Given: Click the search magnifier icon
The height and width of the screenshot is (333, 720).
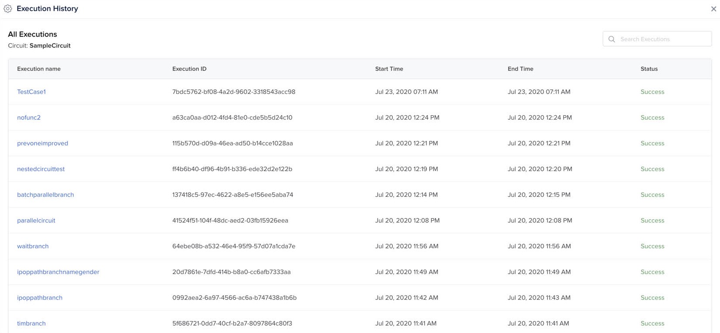Looking at the screenshot, I should (x=612, y=39).
